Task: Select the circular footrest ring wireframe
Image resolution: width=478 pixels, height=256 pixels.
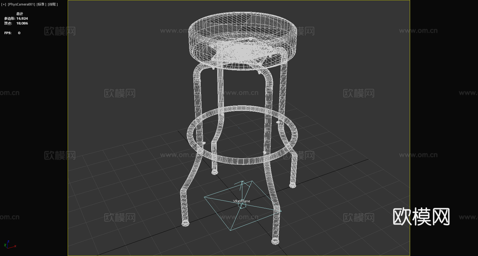Action: click(x=242, y=135)
